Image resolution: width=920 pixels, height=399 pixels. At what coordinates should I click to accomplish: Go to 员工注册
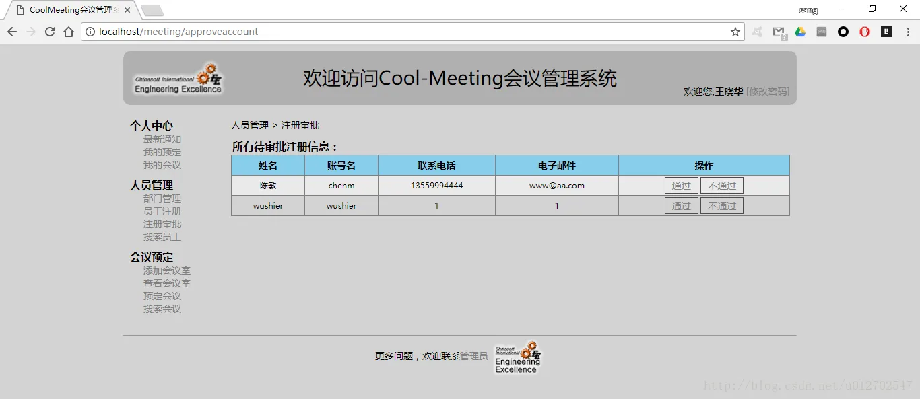click(162, 211)
